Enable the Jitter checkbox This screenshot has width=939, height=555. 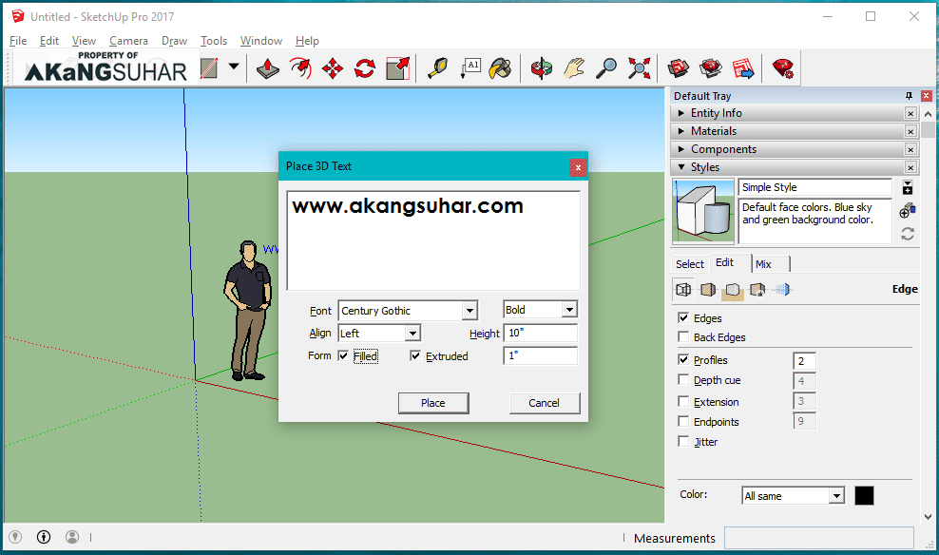[x=683, y=441]
